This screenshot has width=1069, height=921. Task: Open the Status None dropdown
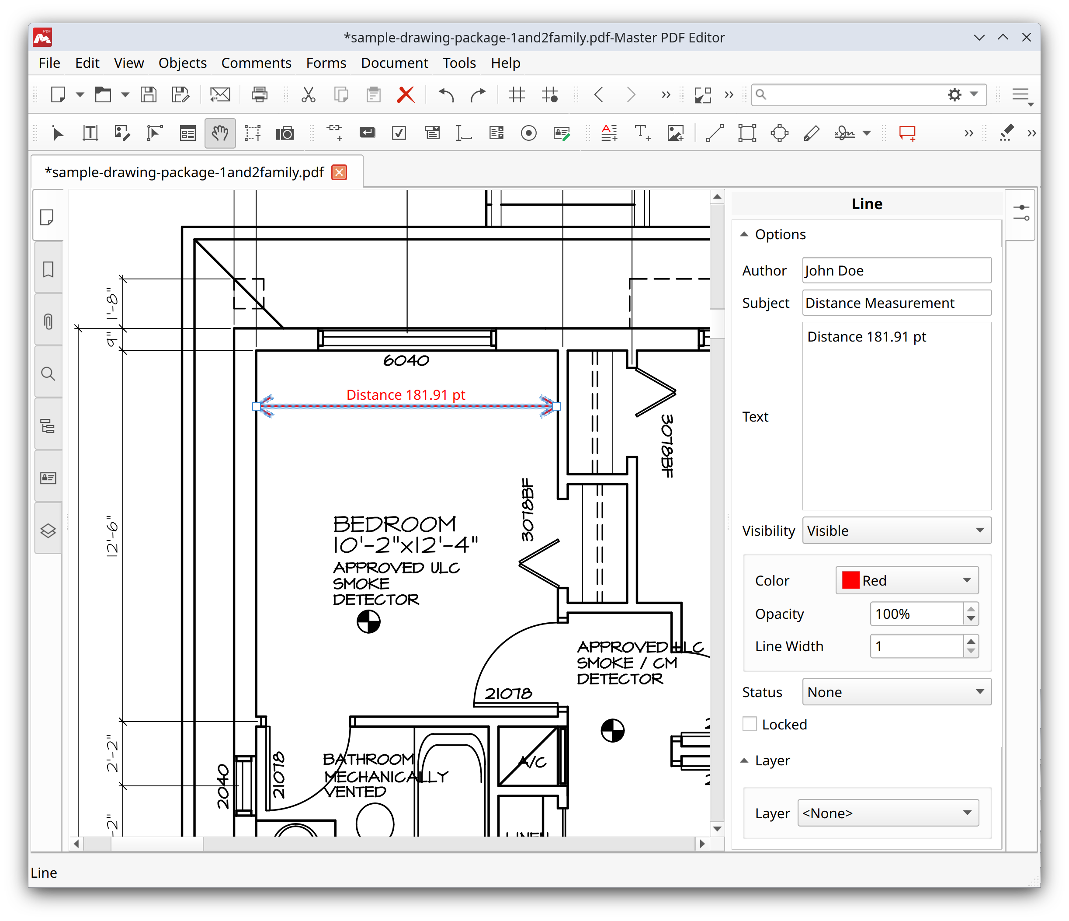897,692
